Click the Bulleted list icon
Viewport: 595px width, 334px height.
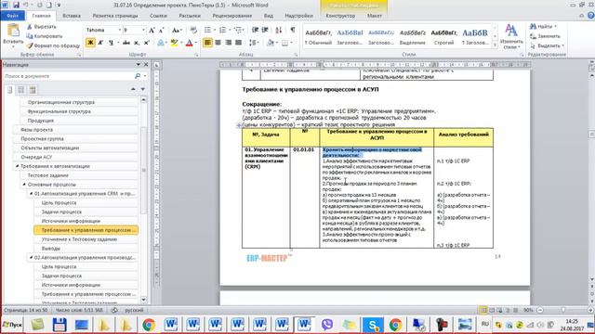point(207,31)
